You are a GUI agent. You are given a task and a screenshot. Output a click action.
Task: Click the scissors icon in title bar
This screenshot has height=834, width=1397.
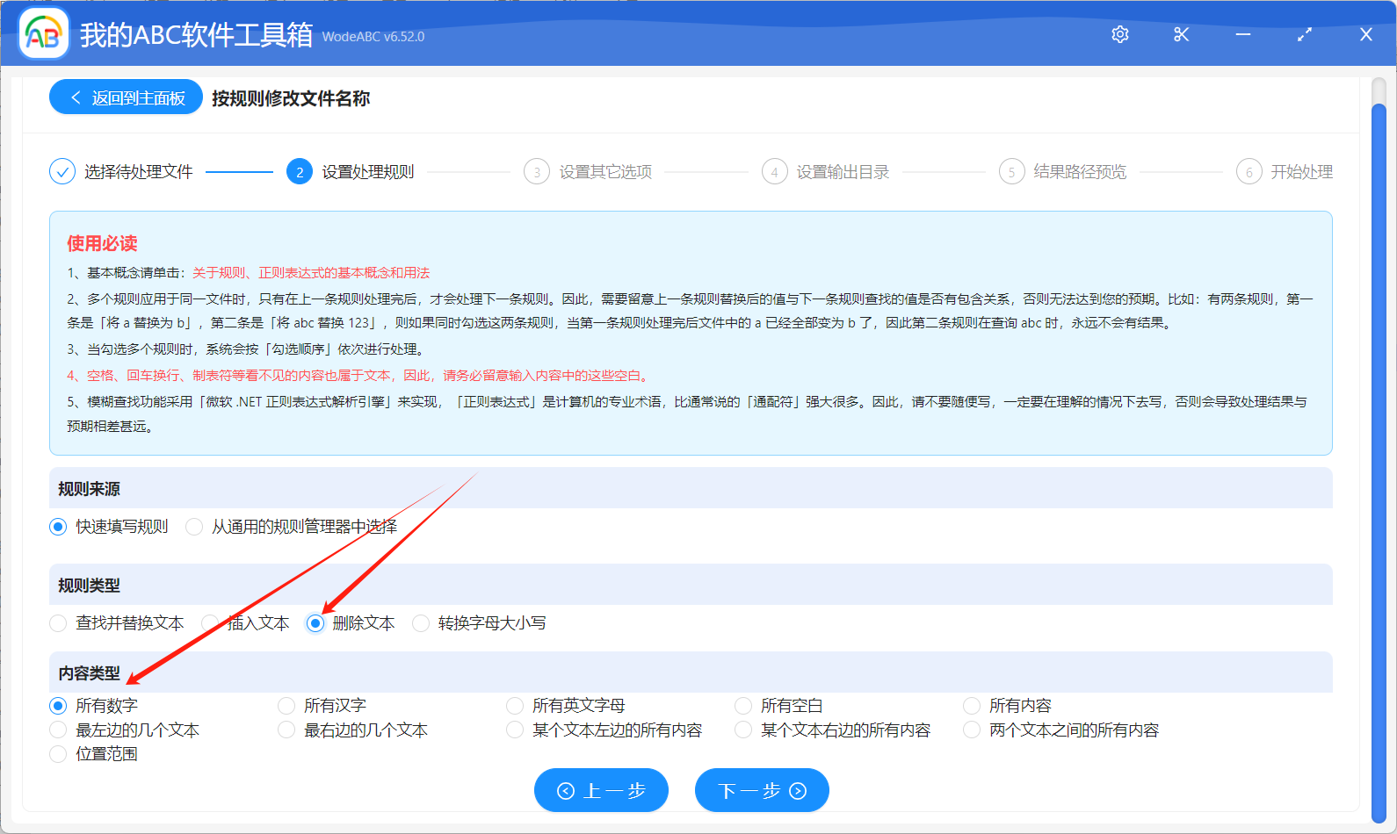[x=1181, y=34]
